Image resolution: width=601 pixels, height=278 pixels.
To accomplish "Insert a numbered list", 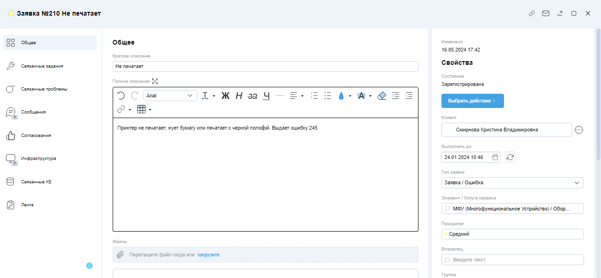I will 314,96.
